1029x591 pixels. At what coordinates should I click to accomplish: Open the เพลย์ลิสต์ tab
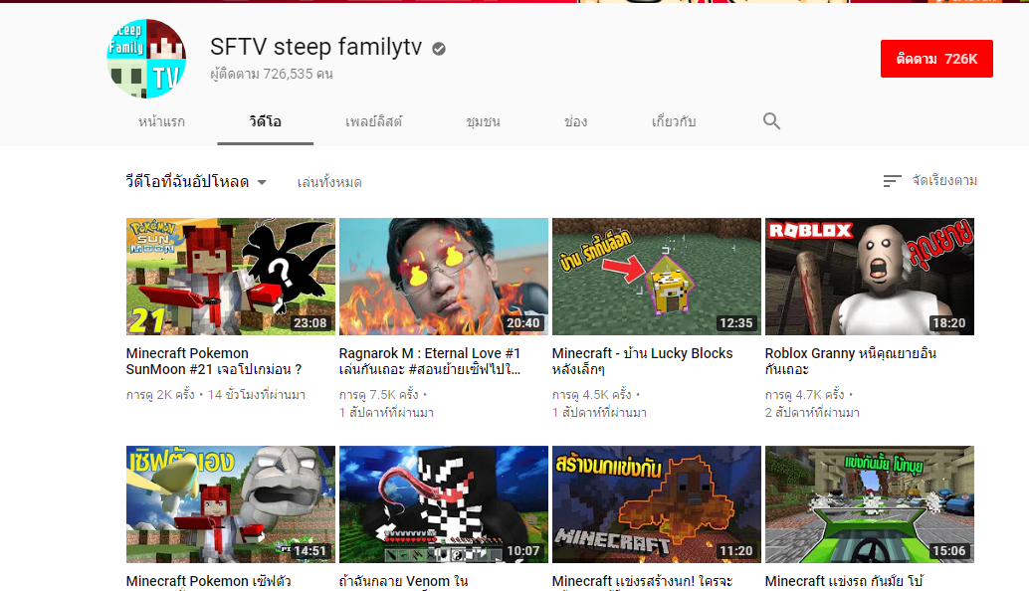pyautogui.click(x=373, y=121)
